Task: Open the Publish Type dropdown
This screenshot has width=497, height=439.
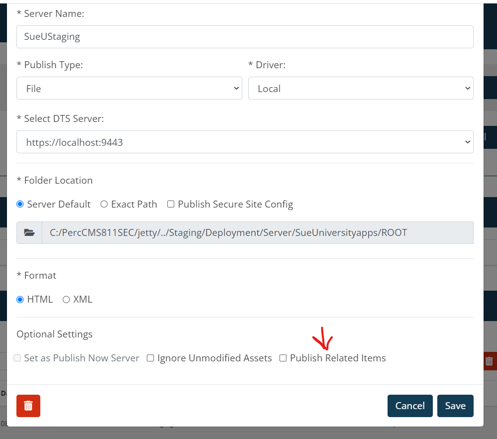Action: tap(129, 88)
